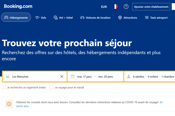The height and width of the screenshot is (116, 175).
Task: Switch to the Vols tab
Action: 41,18
